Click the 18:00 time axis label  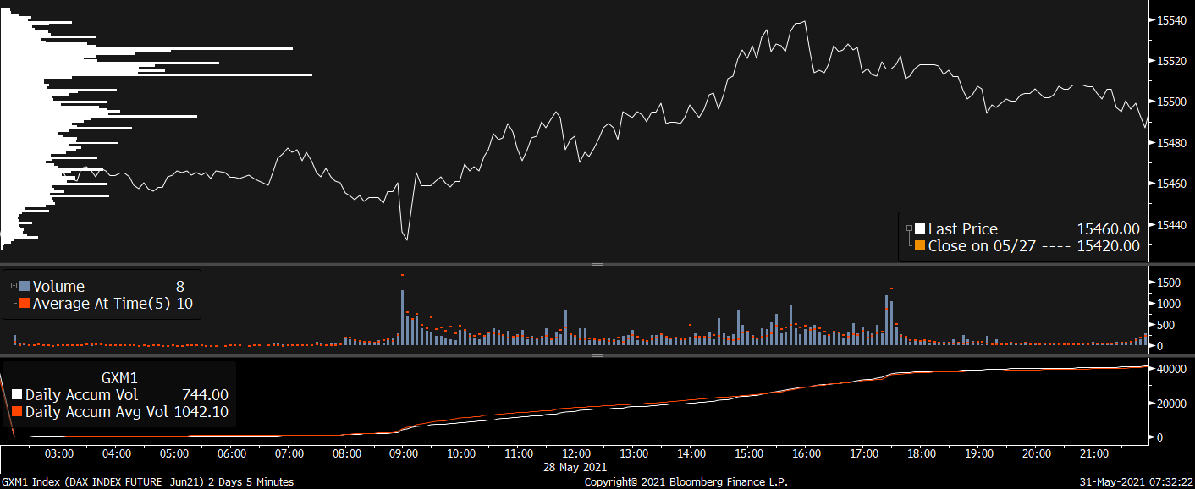point(922,453)
